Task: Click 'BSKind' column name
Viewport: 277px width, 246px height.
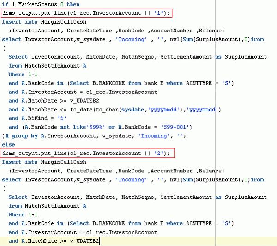Action: [x=38, y=118]
